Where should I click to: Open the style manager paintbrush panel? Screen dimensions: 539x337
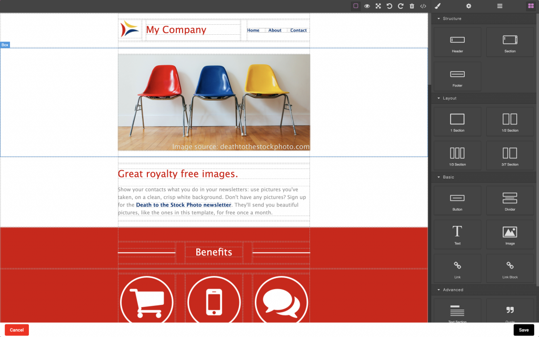click(x=437, y=6)
